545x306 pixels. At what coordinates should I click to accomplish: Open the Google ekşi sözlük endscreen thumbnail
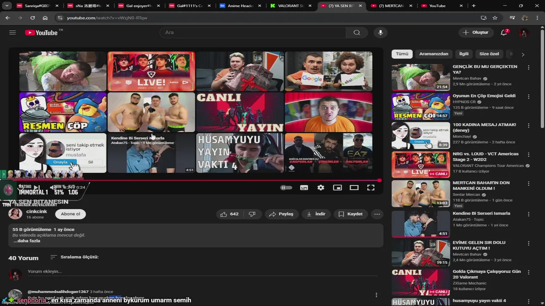pyautogui.click(x=328, y=71)
